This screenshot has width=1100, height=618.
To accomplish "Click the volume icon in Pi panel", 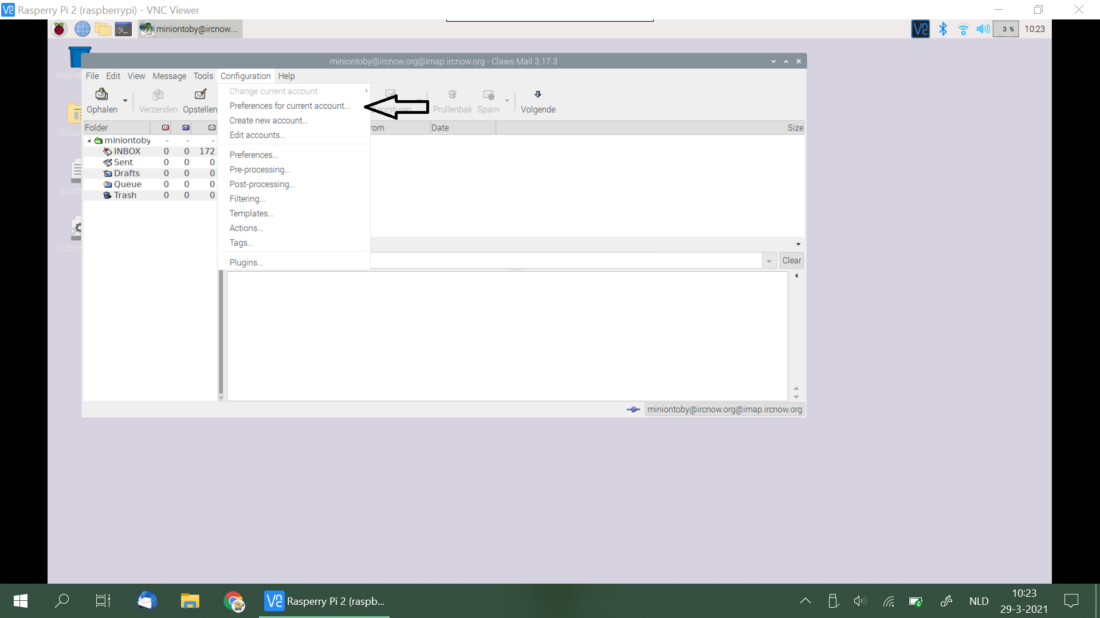I will click(983, 29).
